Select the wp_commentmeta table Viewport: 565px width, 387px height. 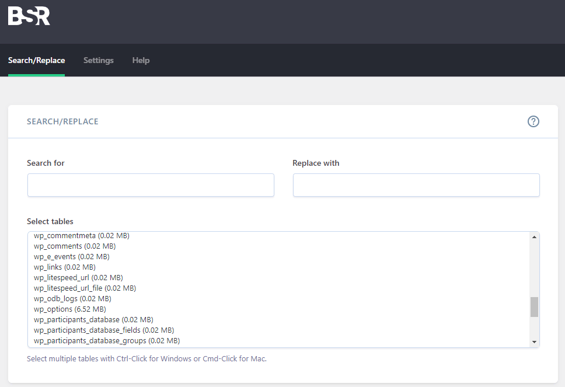click(278, 236)
